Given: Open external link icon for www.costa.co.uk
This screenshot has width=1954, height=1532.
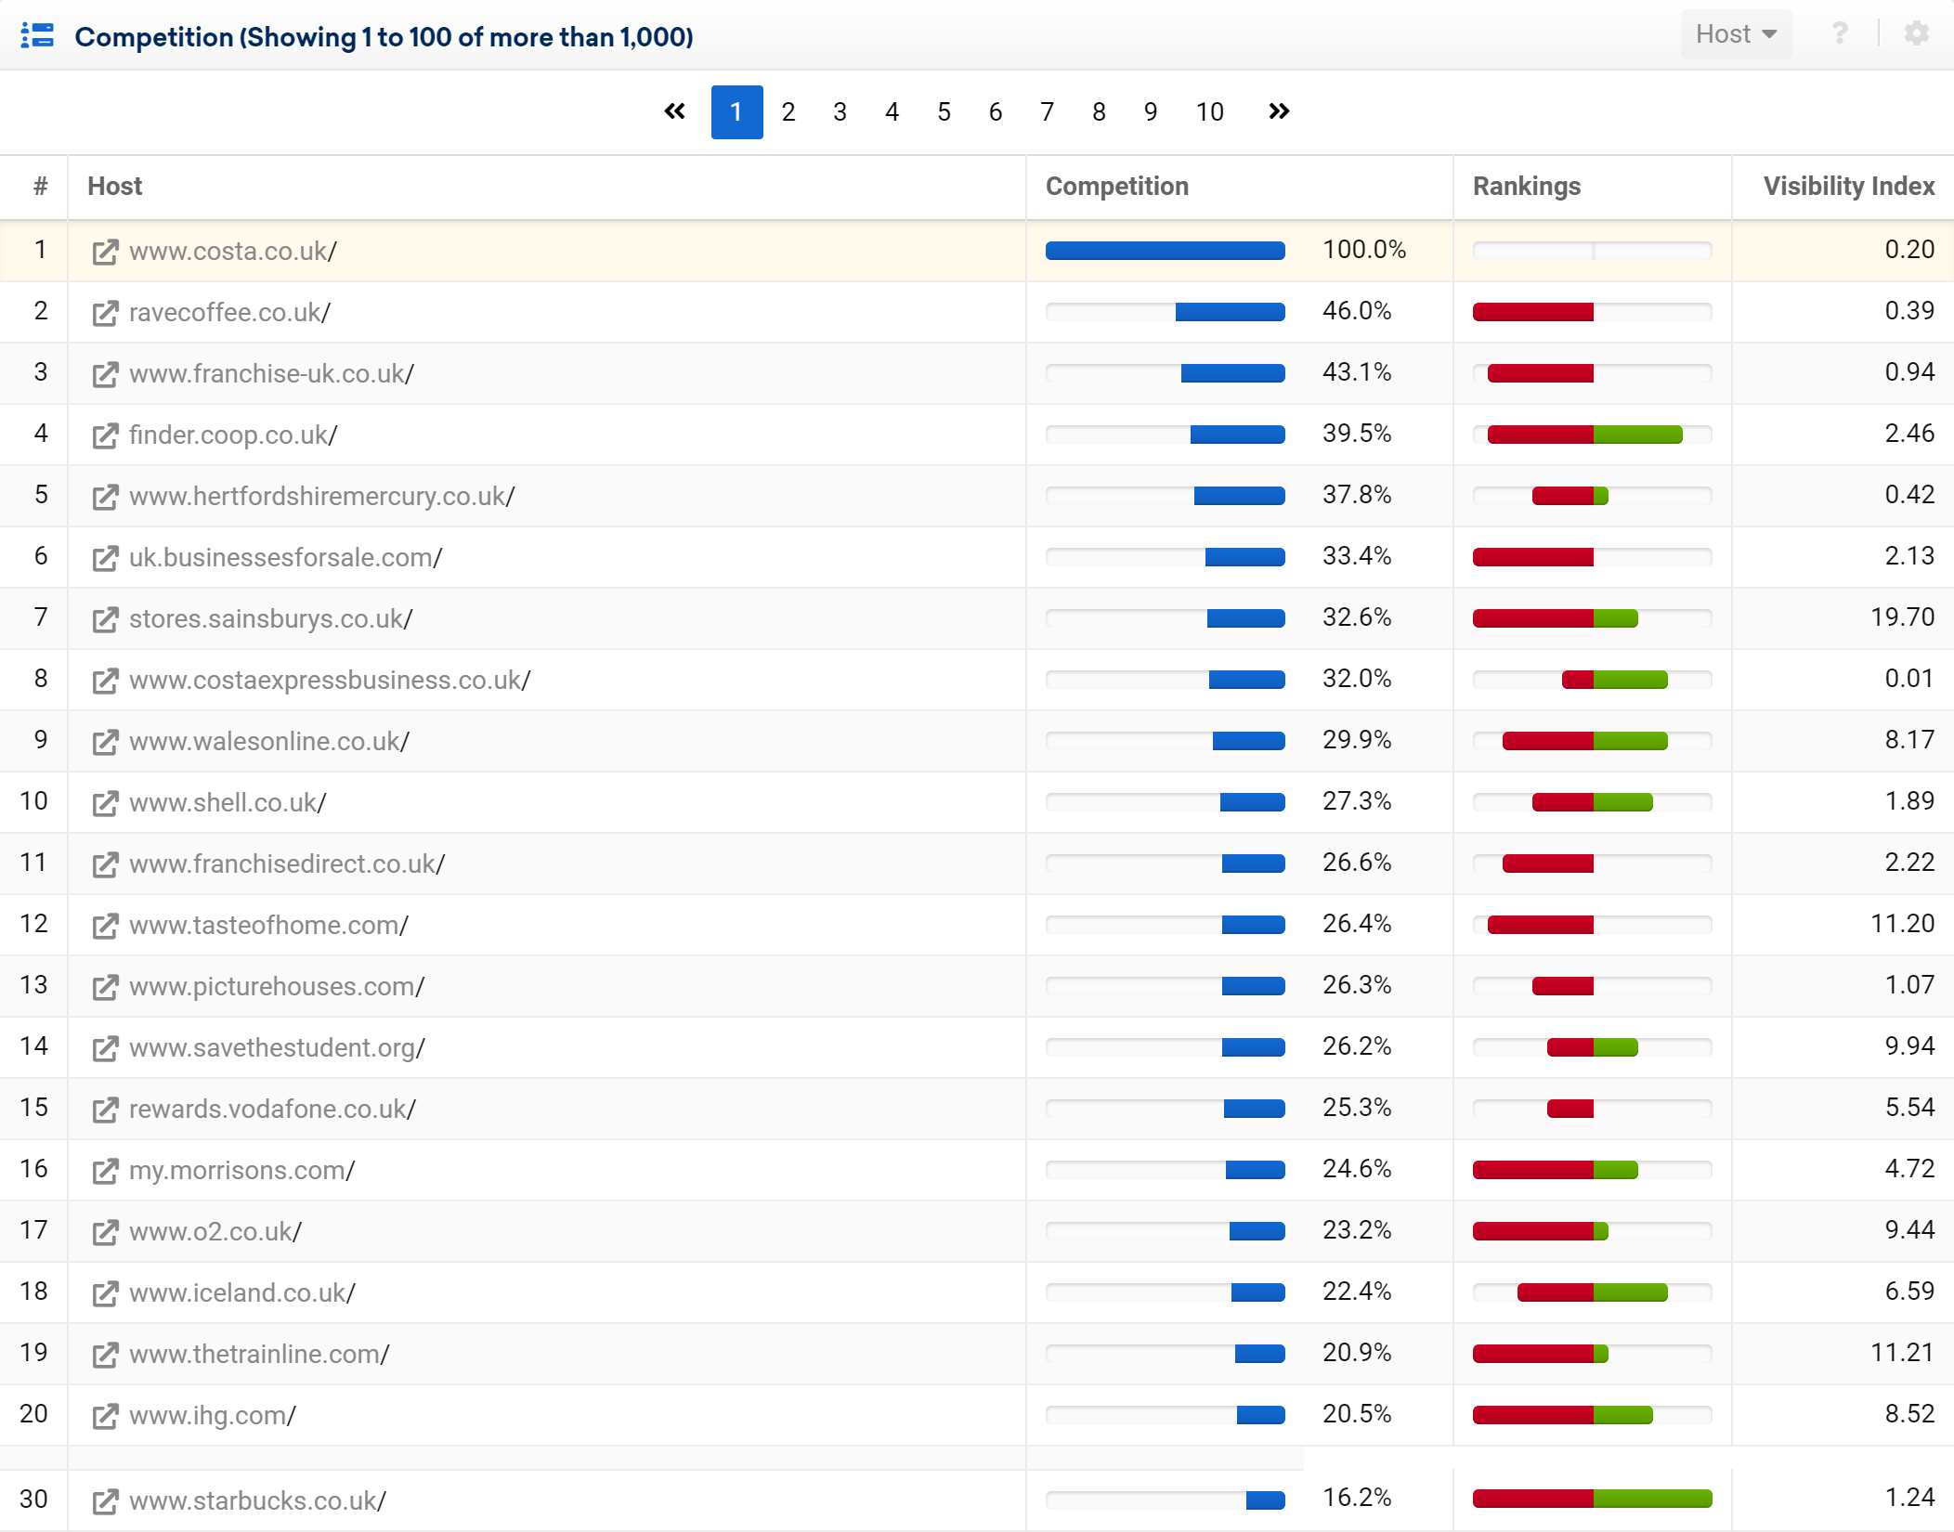Looking at the screenshot, I should 106,252.
